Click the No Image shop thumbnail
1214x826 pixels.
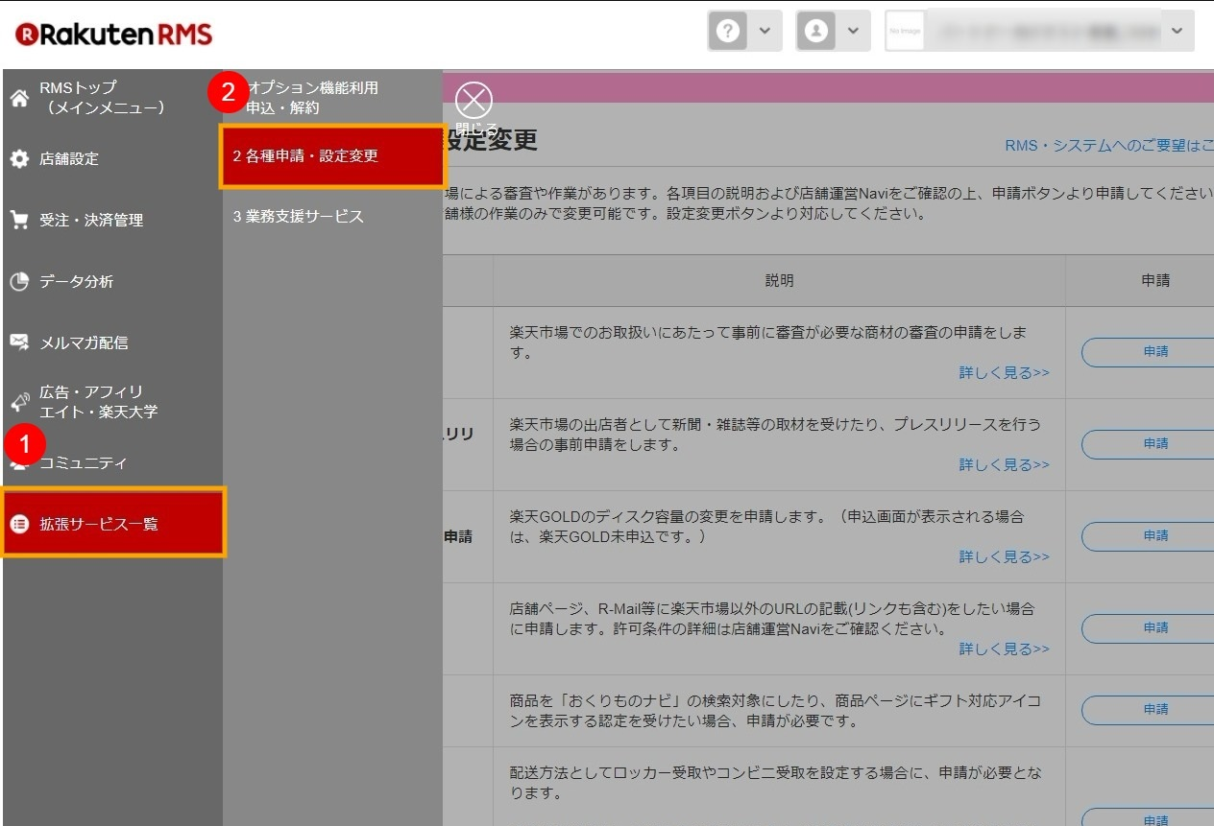point(905,32)
